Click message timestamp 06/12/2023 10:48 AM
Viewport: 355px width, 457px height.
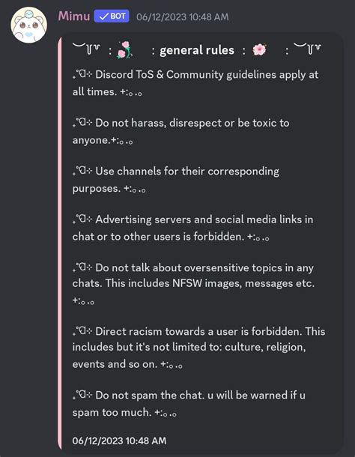(x=183, y=17)
